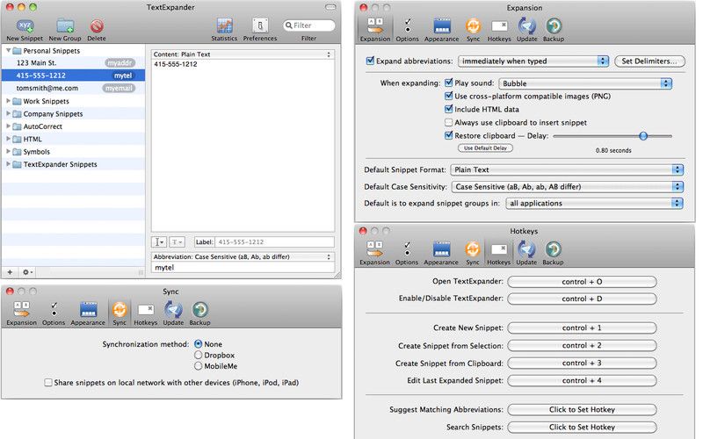Expand the AutoCorrect group
This screenshot has height=439, width=703.
tap(8, 126)
